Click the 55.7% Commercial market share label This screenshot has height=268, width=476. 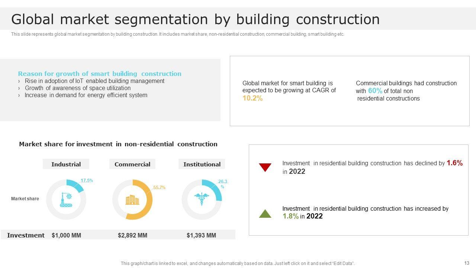coord(159,187)
